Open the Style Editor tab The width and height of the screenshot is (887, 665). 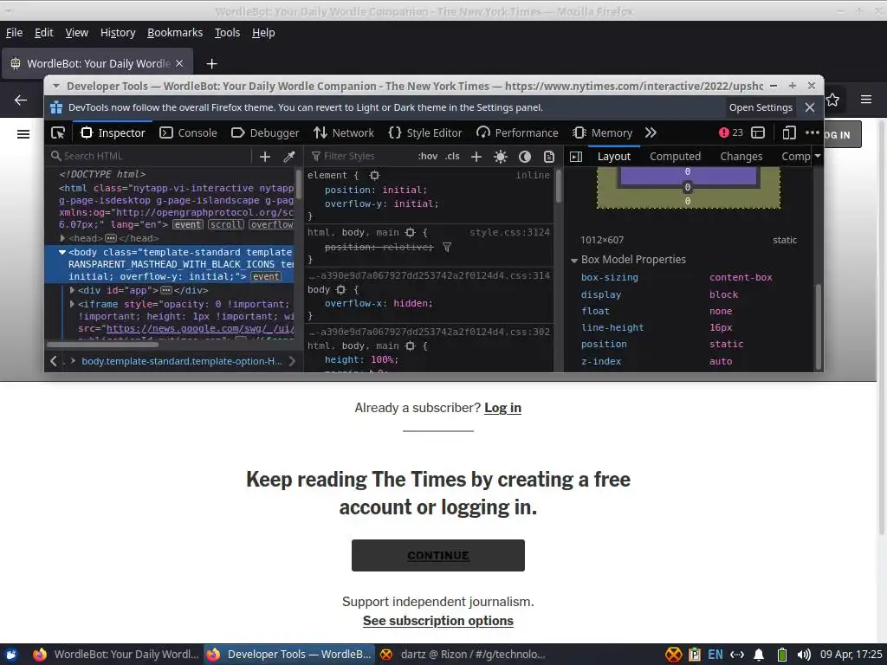(425, 132)
